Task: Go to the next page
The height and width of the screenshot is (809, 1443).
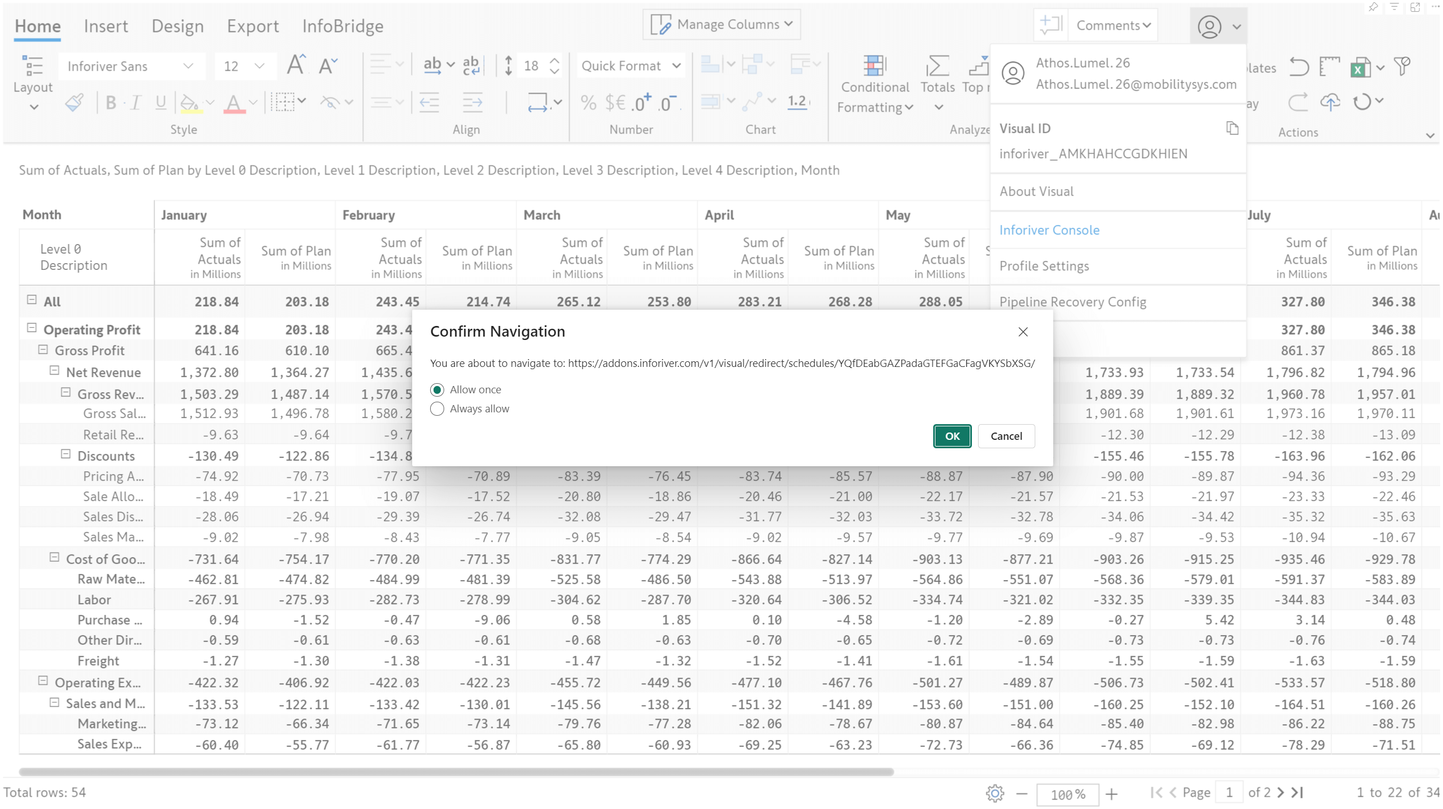Action: click(x=1280, y=793)
